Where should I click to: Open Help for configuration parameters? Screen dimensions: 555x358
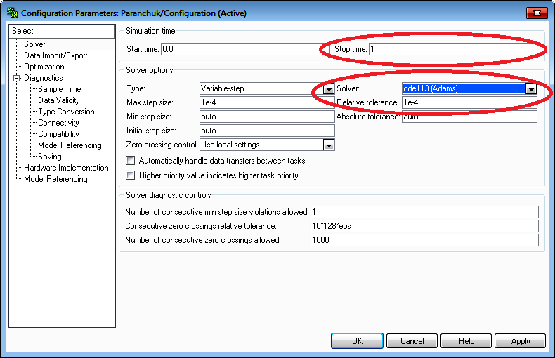(466, 341)
